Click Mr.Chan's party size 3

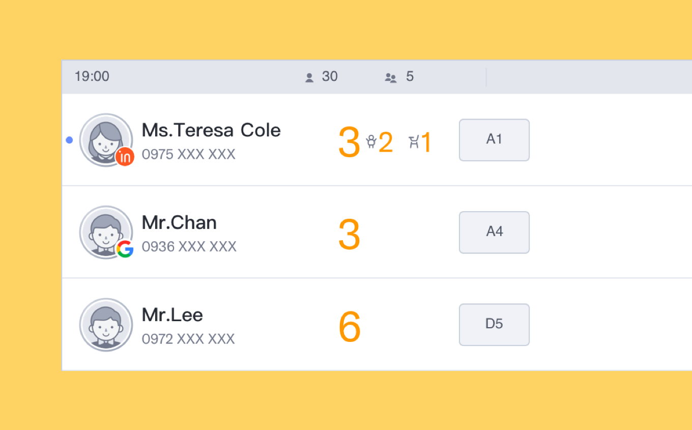point(349,235)
